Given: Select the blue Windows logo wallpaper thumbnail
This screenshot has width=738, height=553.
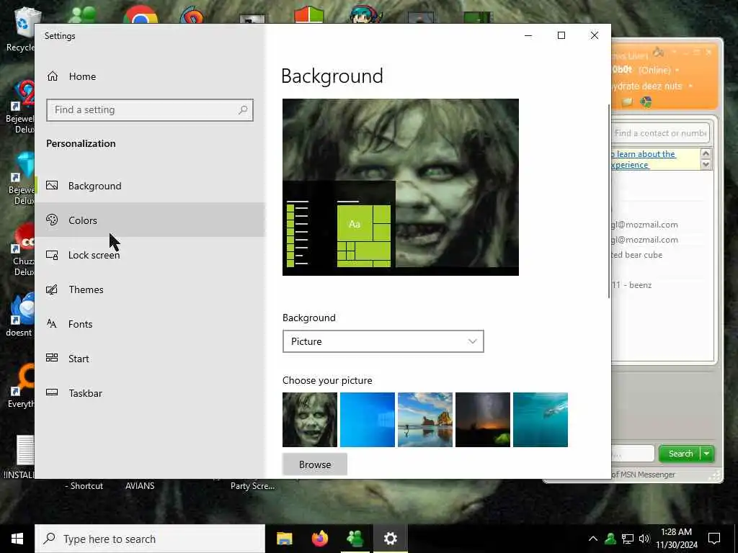Looking at the screenshot, I should pos(367,420).
